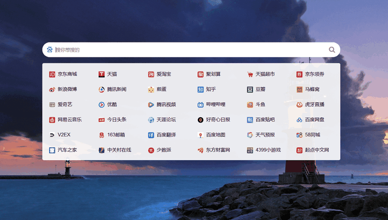Click the 中关村在线 icon
Screen dimensions: 388x220
click(101, 150)
